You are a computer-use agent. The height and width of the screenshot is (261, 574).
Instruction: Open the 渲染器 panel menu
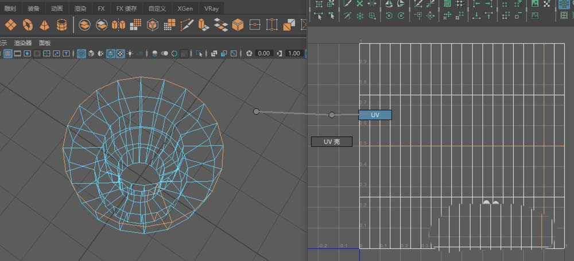tap(23, 43)
